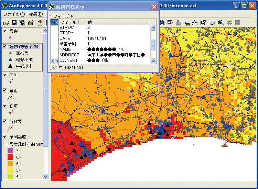Toggle the 鉄道 layer visibility
Image resolution: width=258 pixels, height=189 pixels.
[5, 106]
